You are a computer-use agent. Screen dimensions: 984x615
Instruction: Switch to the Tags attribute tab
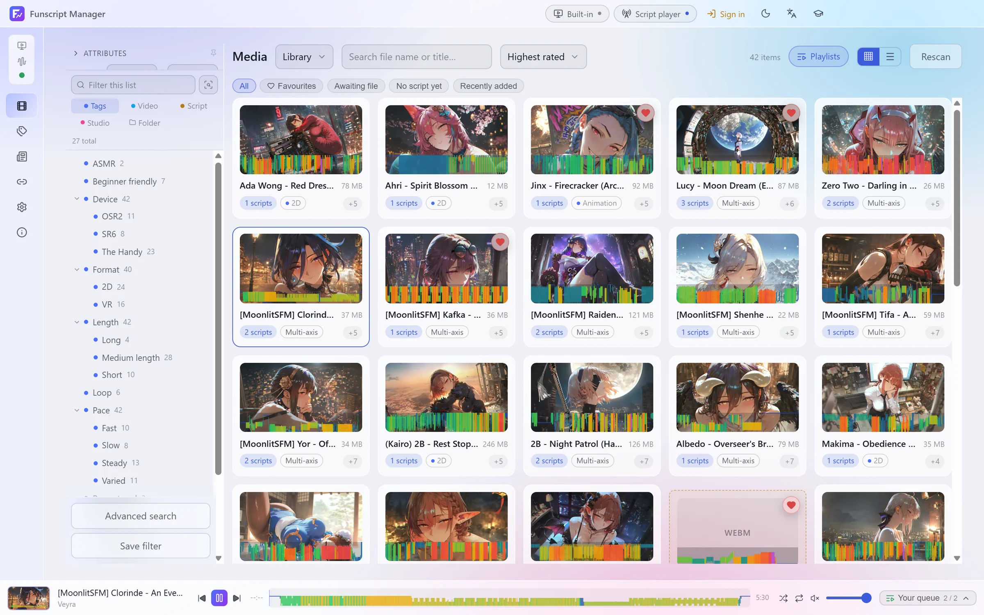95,106
